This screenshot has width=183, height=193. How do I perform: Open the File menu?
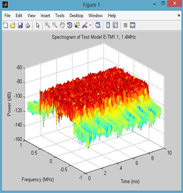pyautogui.click(x=7, y=16)
